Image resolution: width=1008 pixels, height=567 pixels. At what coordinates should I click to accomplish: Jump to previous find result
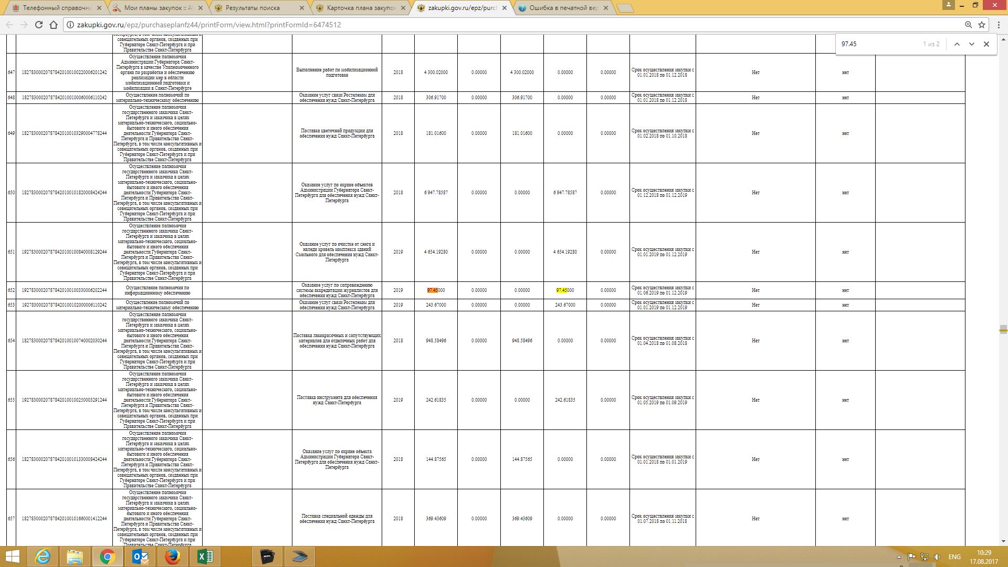click(x=957, y=44)
